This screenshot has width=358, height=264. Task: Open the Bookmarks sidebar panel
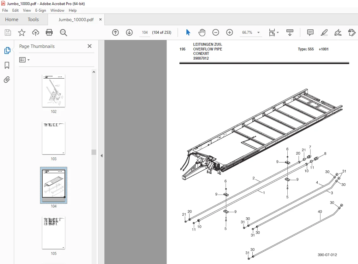coord(7,65)
